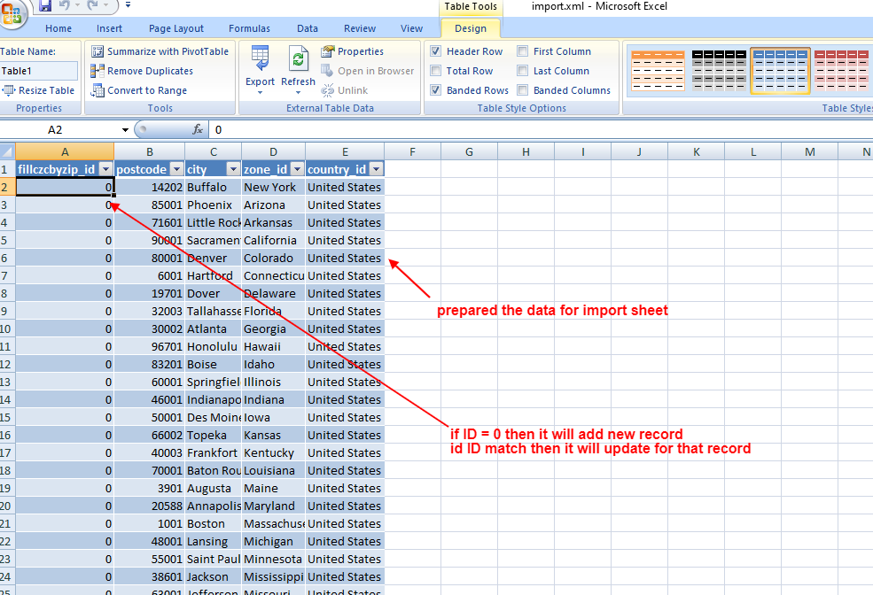
Task: Open the country_id column filter dropdown
Action: point(377,169)
